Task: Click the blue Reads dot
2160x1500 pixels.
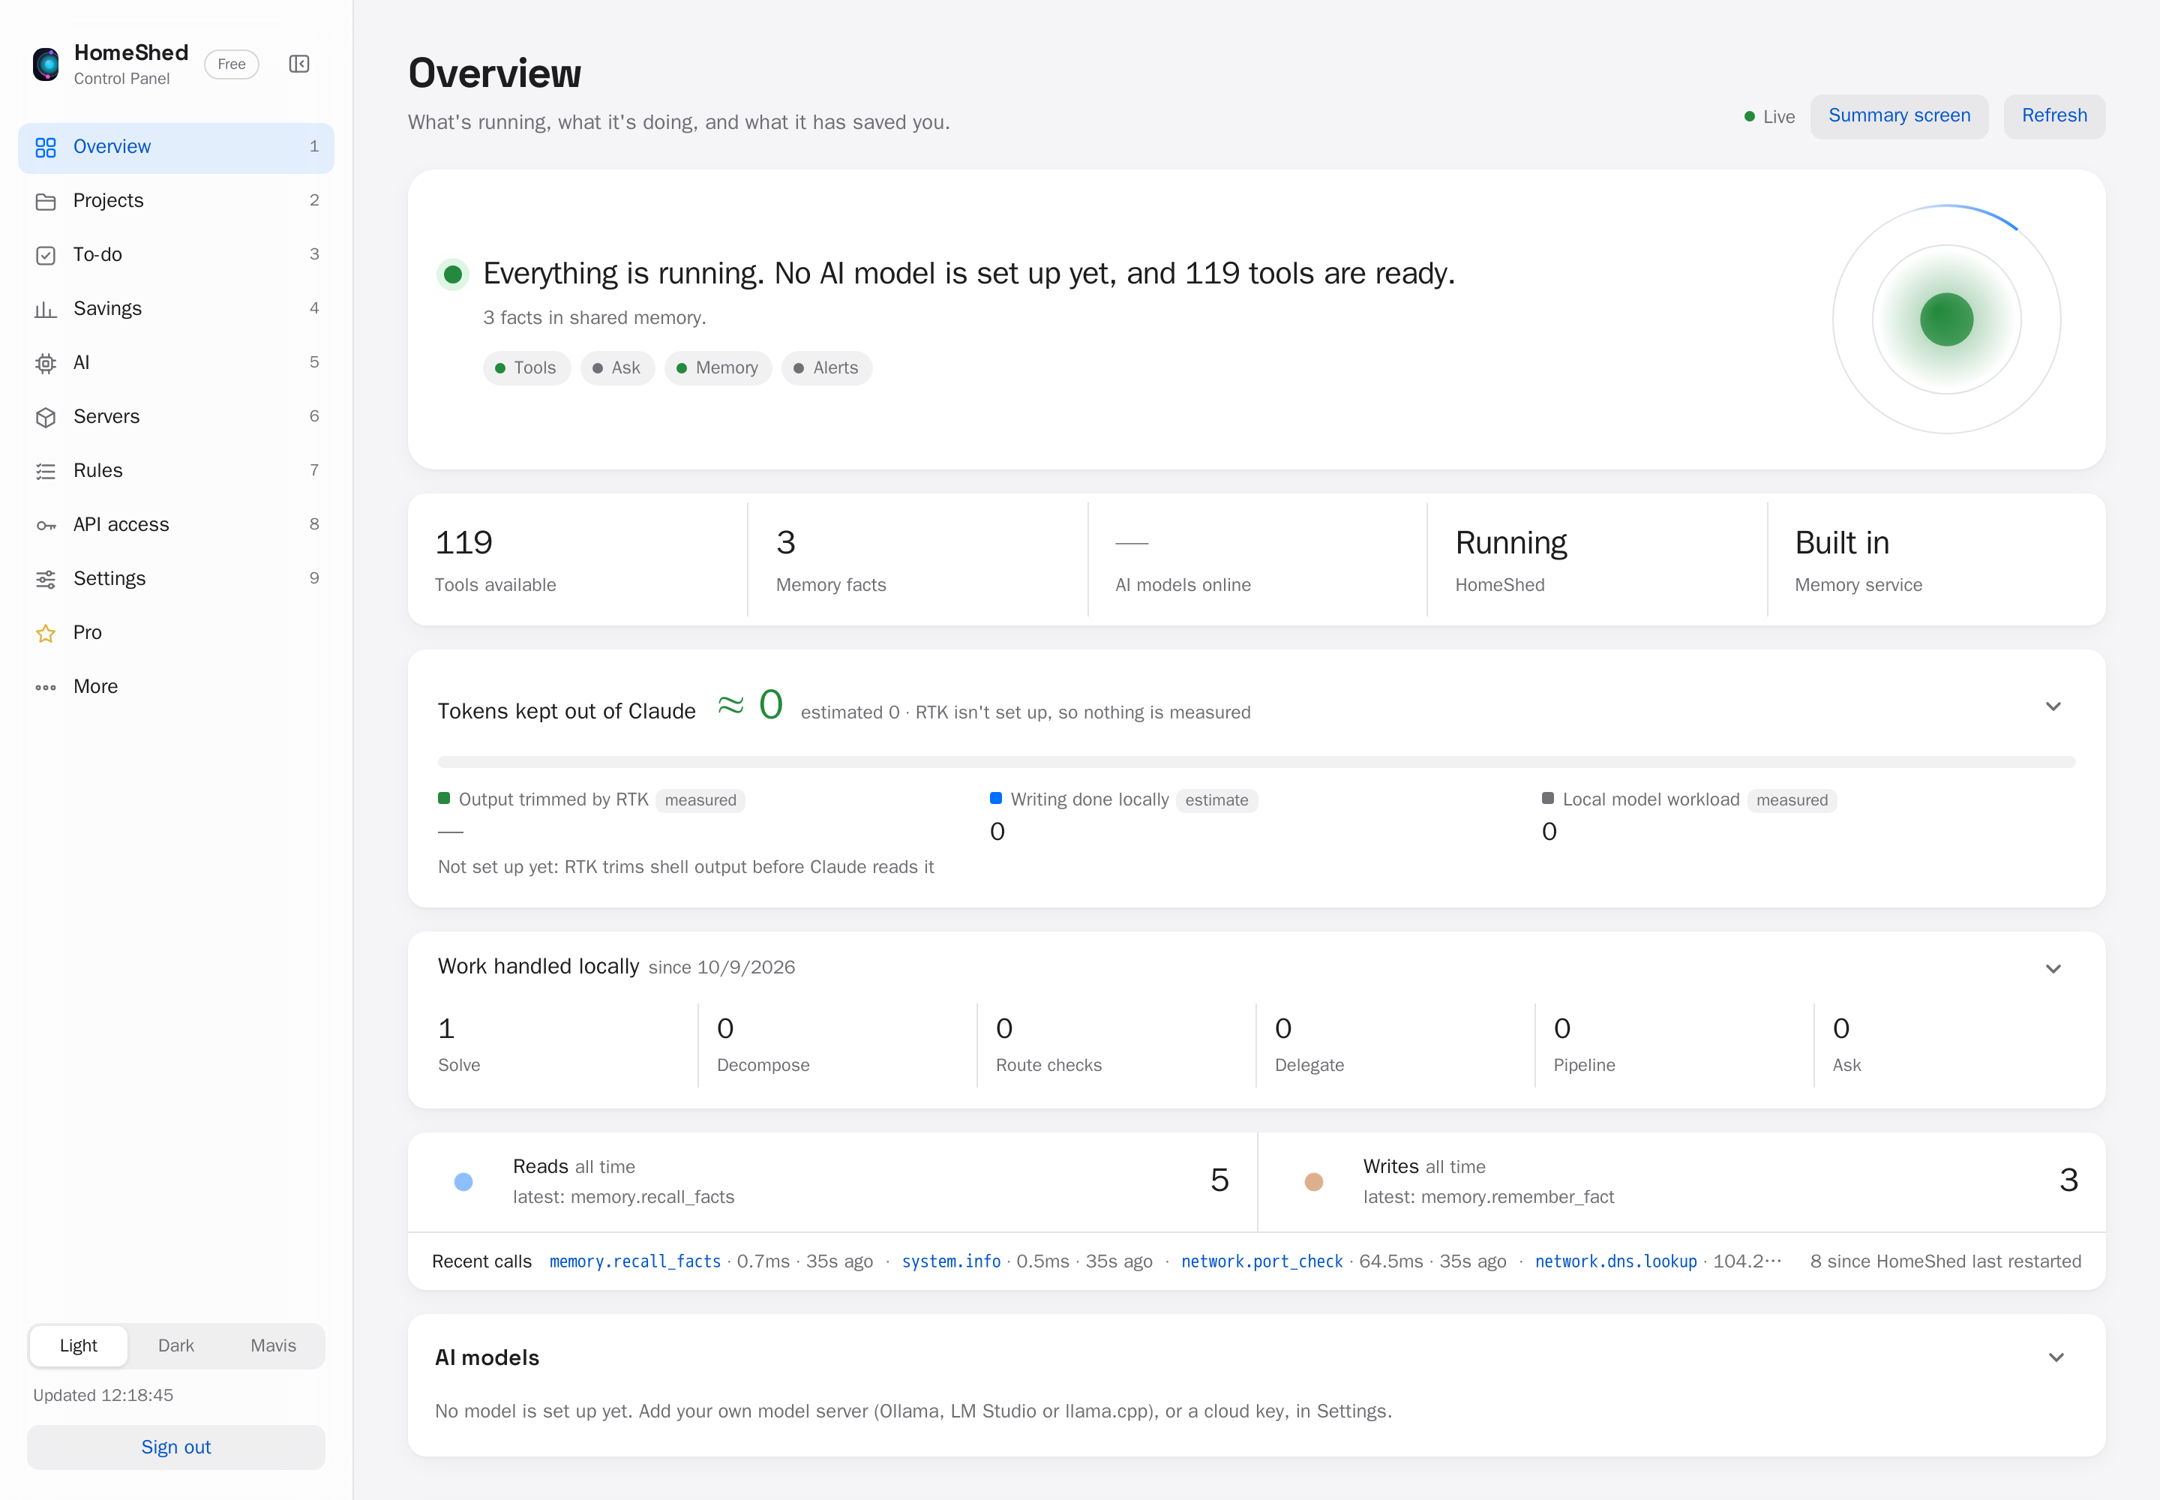Action: pyautogui.click(x=463, y=1182)
